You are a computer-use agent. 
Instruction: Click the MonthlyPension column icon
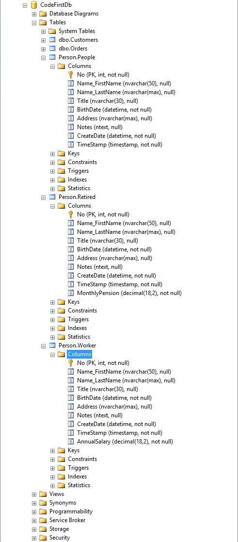(70, 293)
